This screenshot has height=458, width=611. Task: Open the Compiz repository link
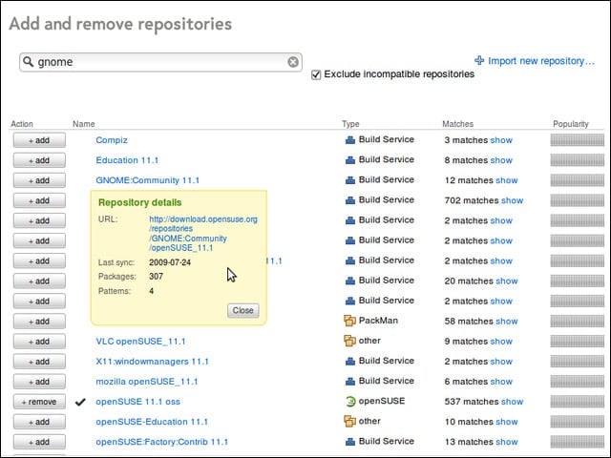[x=112, y=140]
